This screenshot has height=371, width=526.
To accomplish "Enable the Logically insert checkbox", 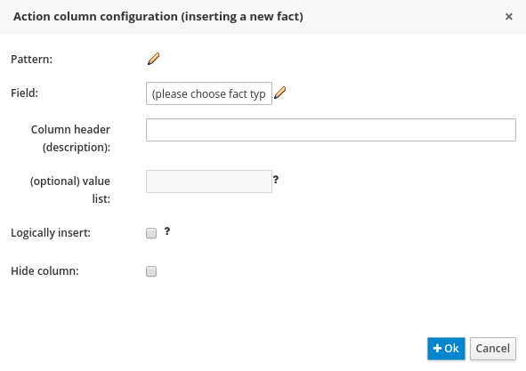I will [151, 233].
